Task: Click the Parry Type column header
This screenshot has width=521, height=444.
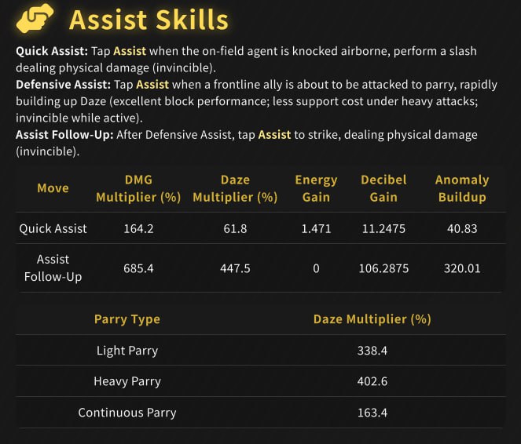Action: point(127,319)
